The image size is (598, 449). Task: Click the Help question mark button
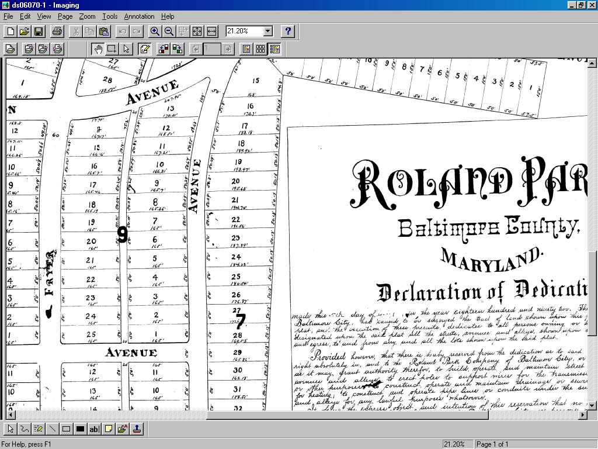pyautogui.click(x=288, y=32)
